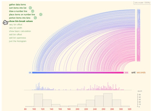Image resolution: width=152 pixels, height=111 pixels.
Task: Open 'show basic calculation' step
Action: pos(20,31)
